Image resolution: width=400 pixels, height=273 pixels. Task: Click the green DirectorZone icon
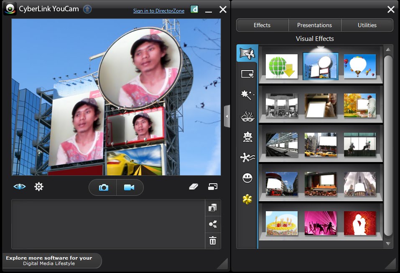[194, 10]
